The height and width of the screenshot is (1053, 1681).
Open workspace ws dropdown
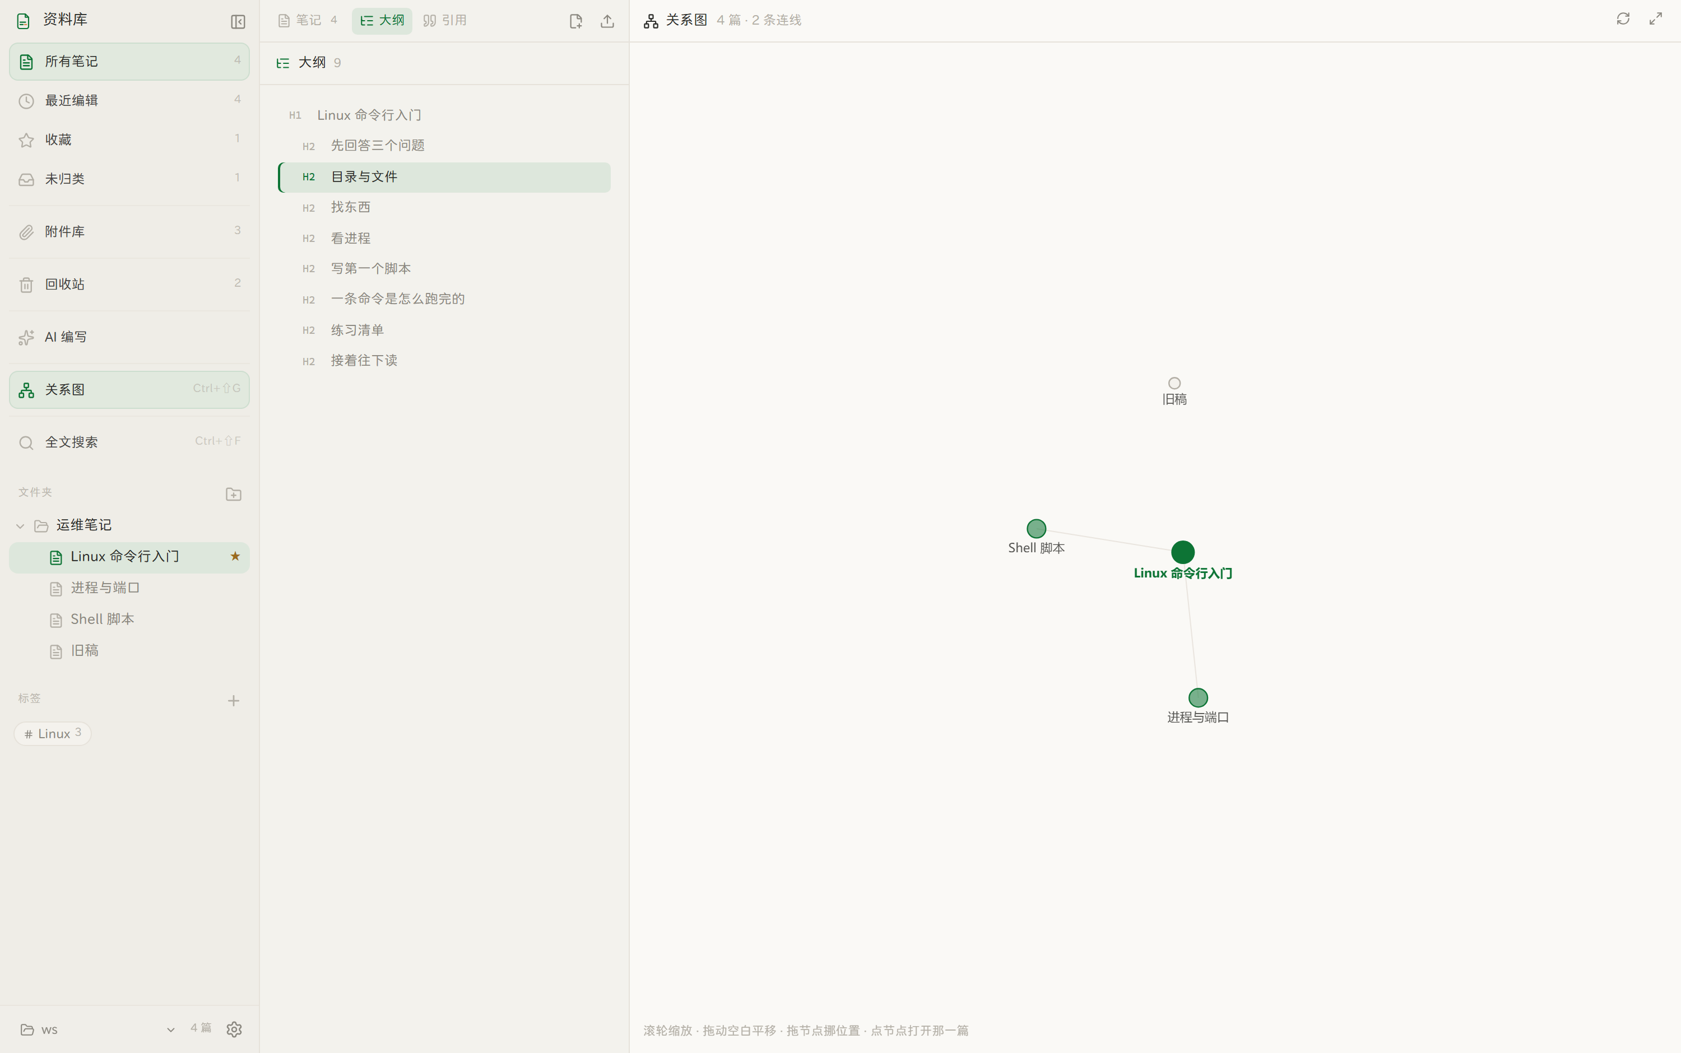pos(97,1029)
